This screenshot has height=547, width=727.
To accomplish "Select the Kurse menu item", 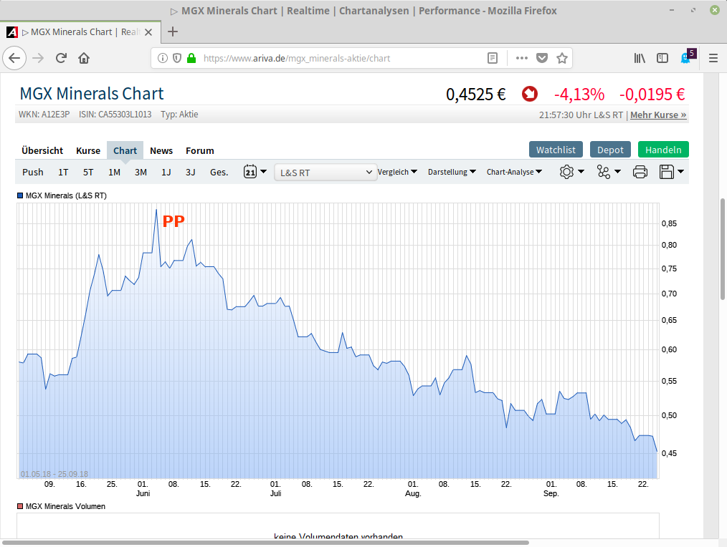I will point(88,150).
